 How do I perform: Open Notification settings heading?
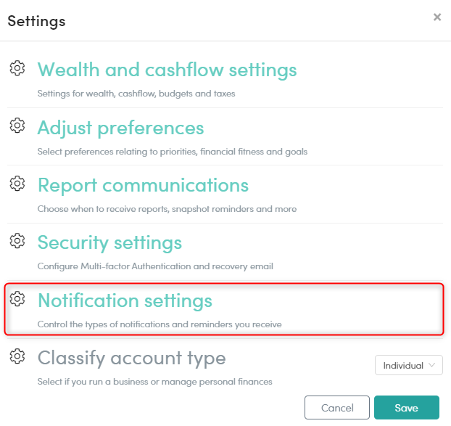[125, 300]
